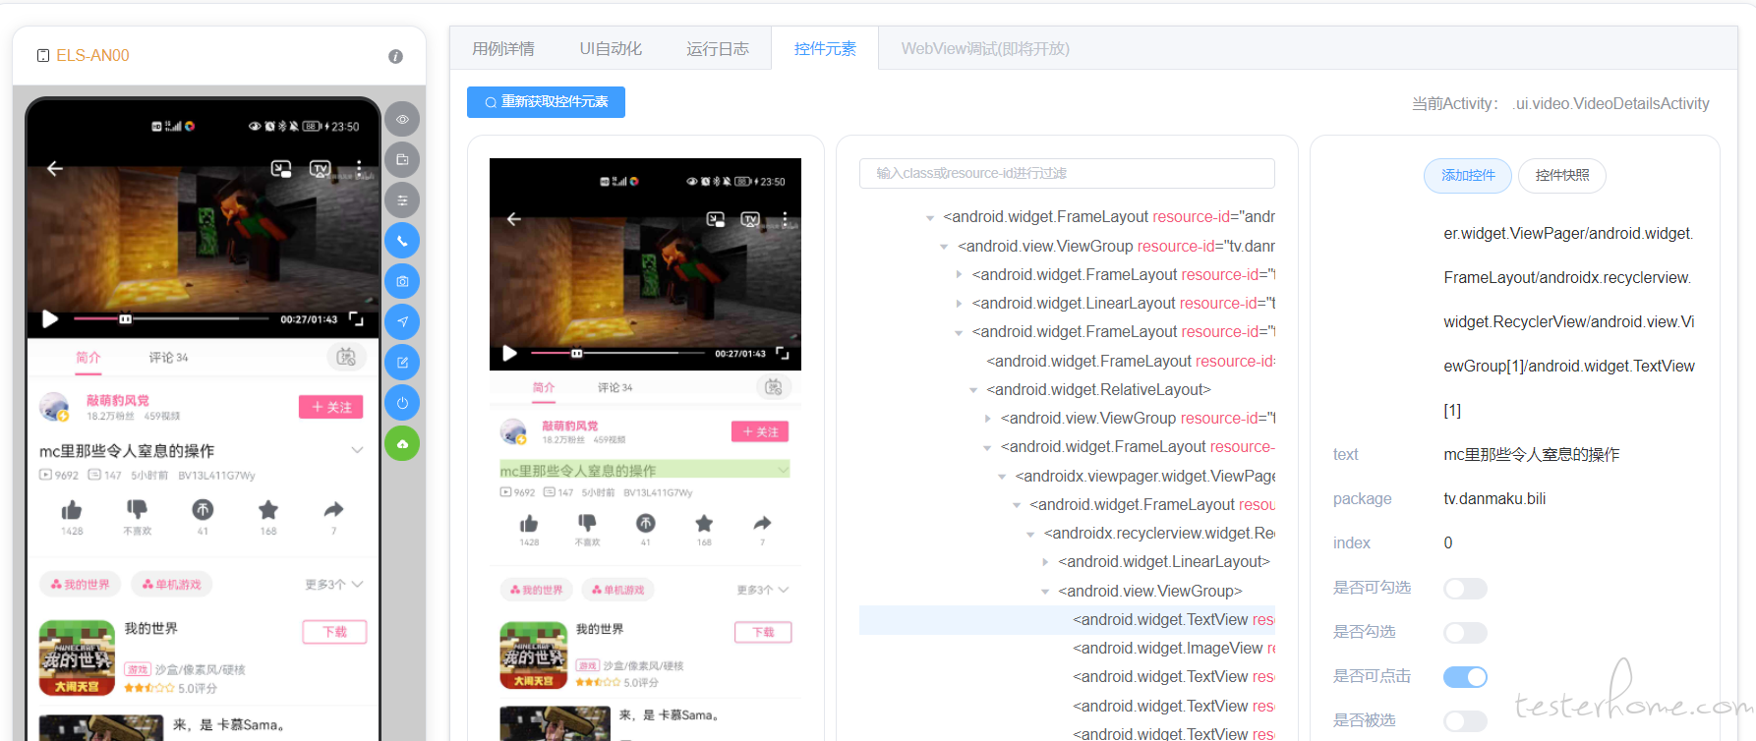1756x741 pixels.
Task: Click the WebView调试(即将开放) tab
Action: pyautogui.click(x=985, y=48)
